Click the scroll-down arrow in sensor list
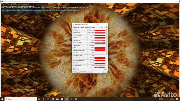The height and width of the screenshot is (101, 180). click(107, 67)
